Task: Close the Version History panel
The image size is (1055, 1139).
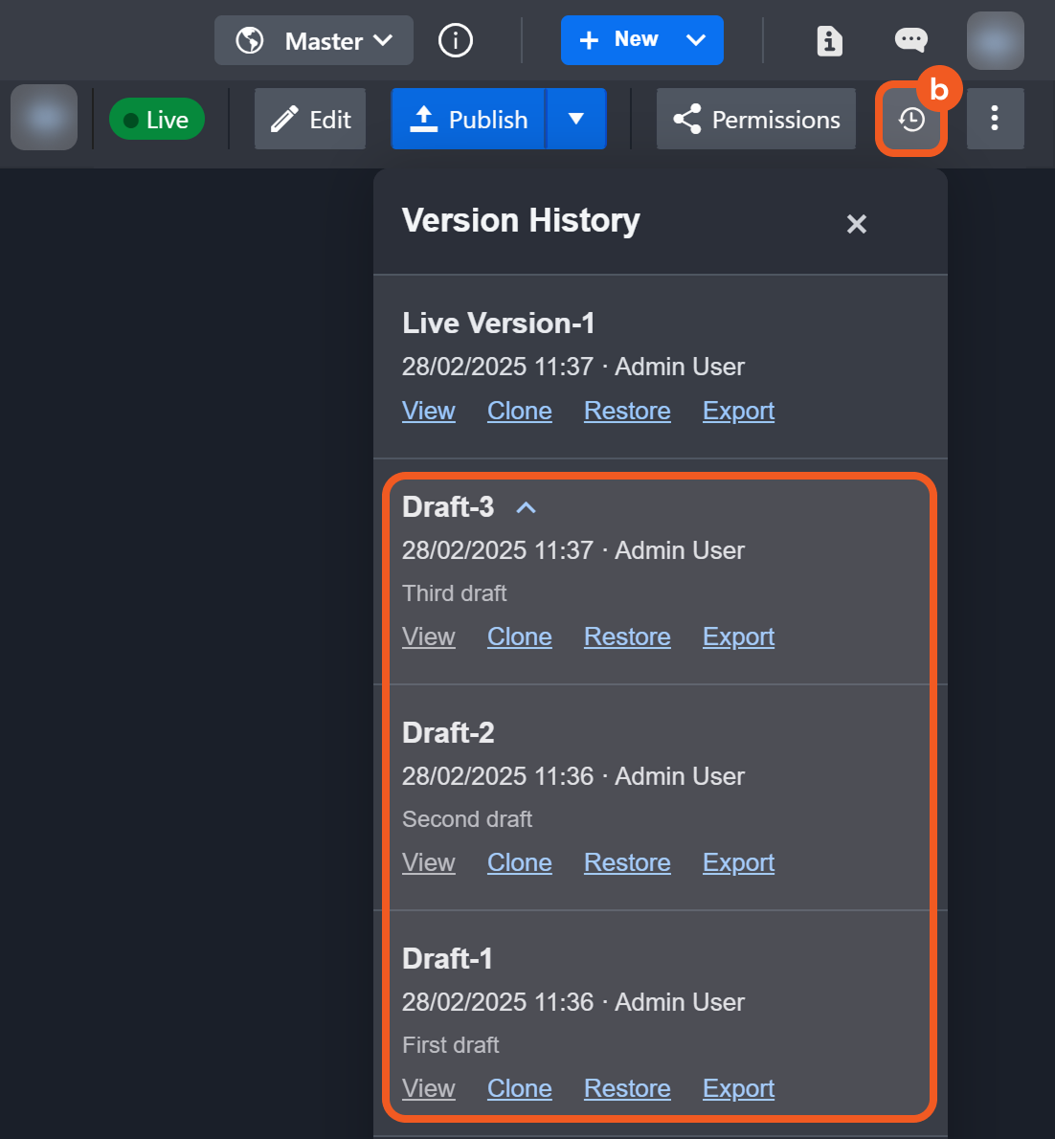Action: pos(856,224)
